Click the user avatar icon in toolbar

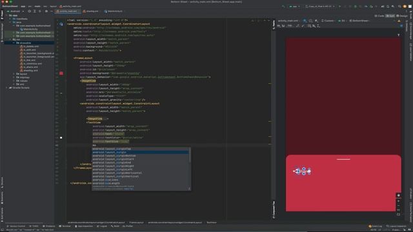point(405,6)
